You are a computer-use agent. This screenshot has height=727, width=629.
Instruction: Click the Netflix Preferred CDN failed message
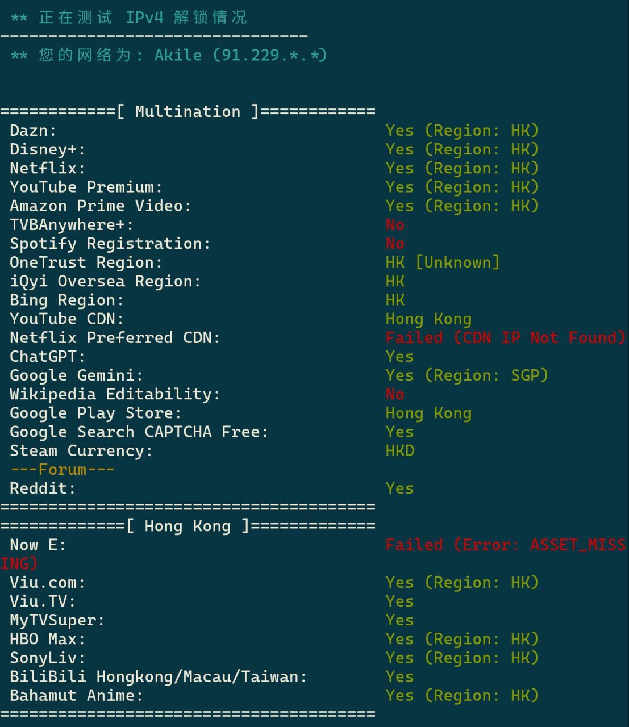click(505, 338)
